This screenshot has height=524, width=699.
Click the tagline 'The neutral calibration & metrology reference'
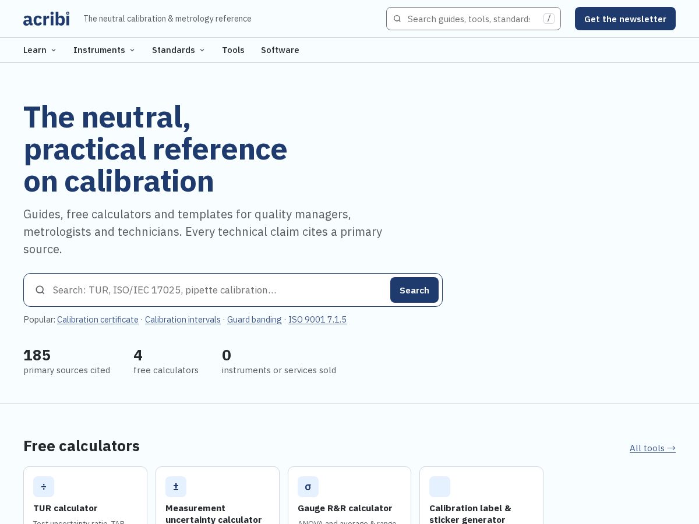pos(168,19)
